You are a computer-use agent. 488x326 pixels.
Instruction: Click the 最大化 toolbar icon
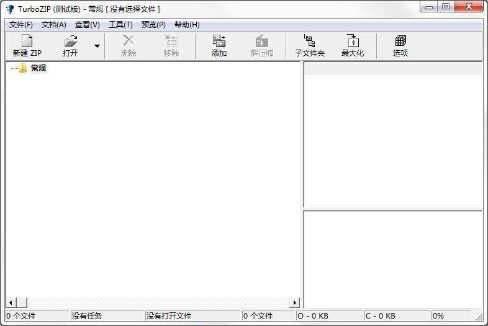tap(352, 41)
